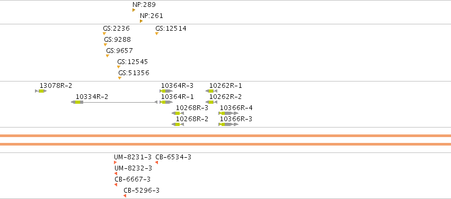Click the 10334R-2 transcript glyph
This screenshot has height=199, width=451.
click(114, 102)
